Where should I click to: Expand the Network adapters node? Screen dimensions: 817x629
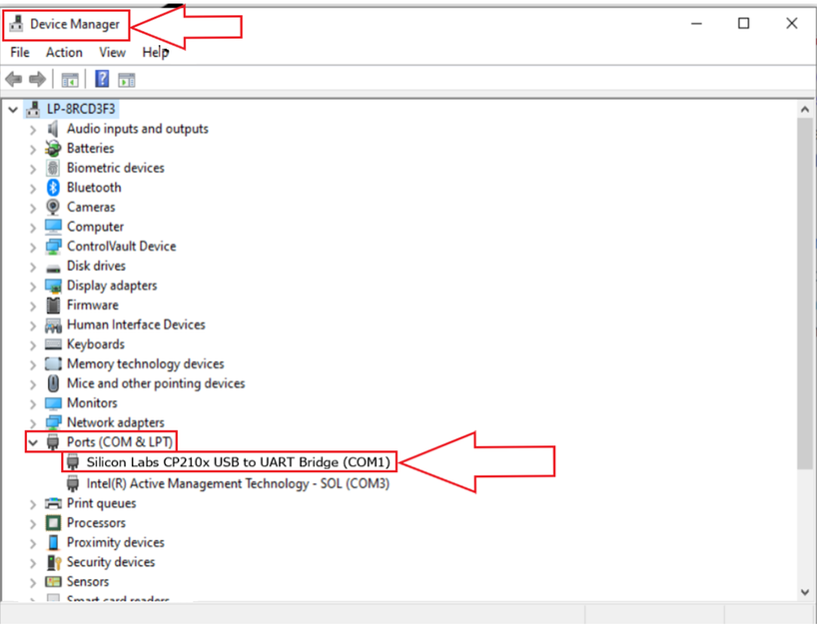(33, 423)
